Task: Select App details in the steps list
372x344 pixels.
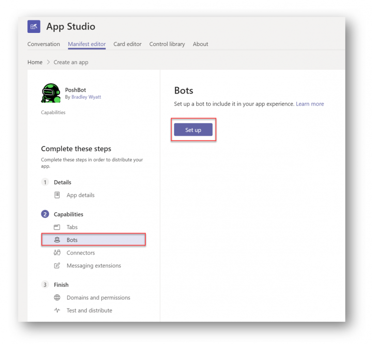Action: point(81,195)
